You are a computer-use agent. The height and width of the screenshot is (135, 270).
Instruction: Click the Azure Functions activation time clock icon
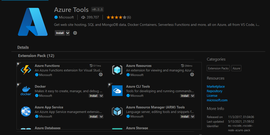coord(91,66)
